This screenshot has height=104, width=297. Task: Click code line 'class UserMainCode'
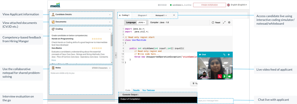(135, 40)
